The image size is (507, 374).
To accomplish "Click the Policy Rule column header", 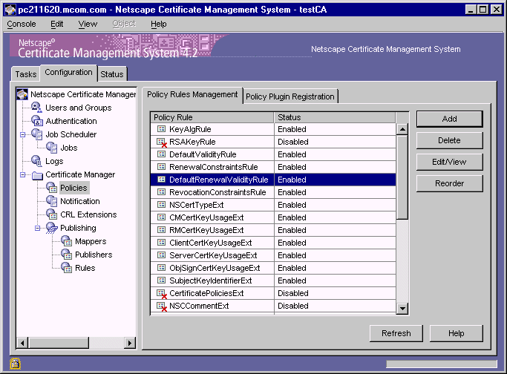I will (x=212, y=117).
